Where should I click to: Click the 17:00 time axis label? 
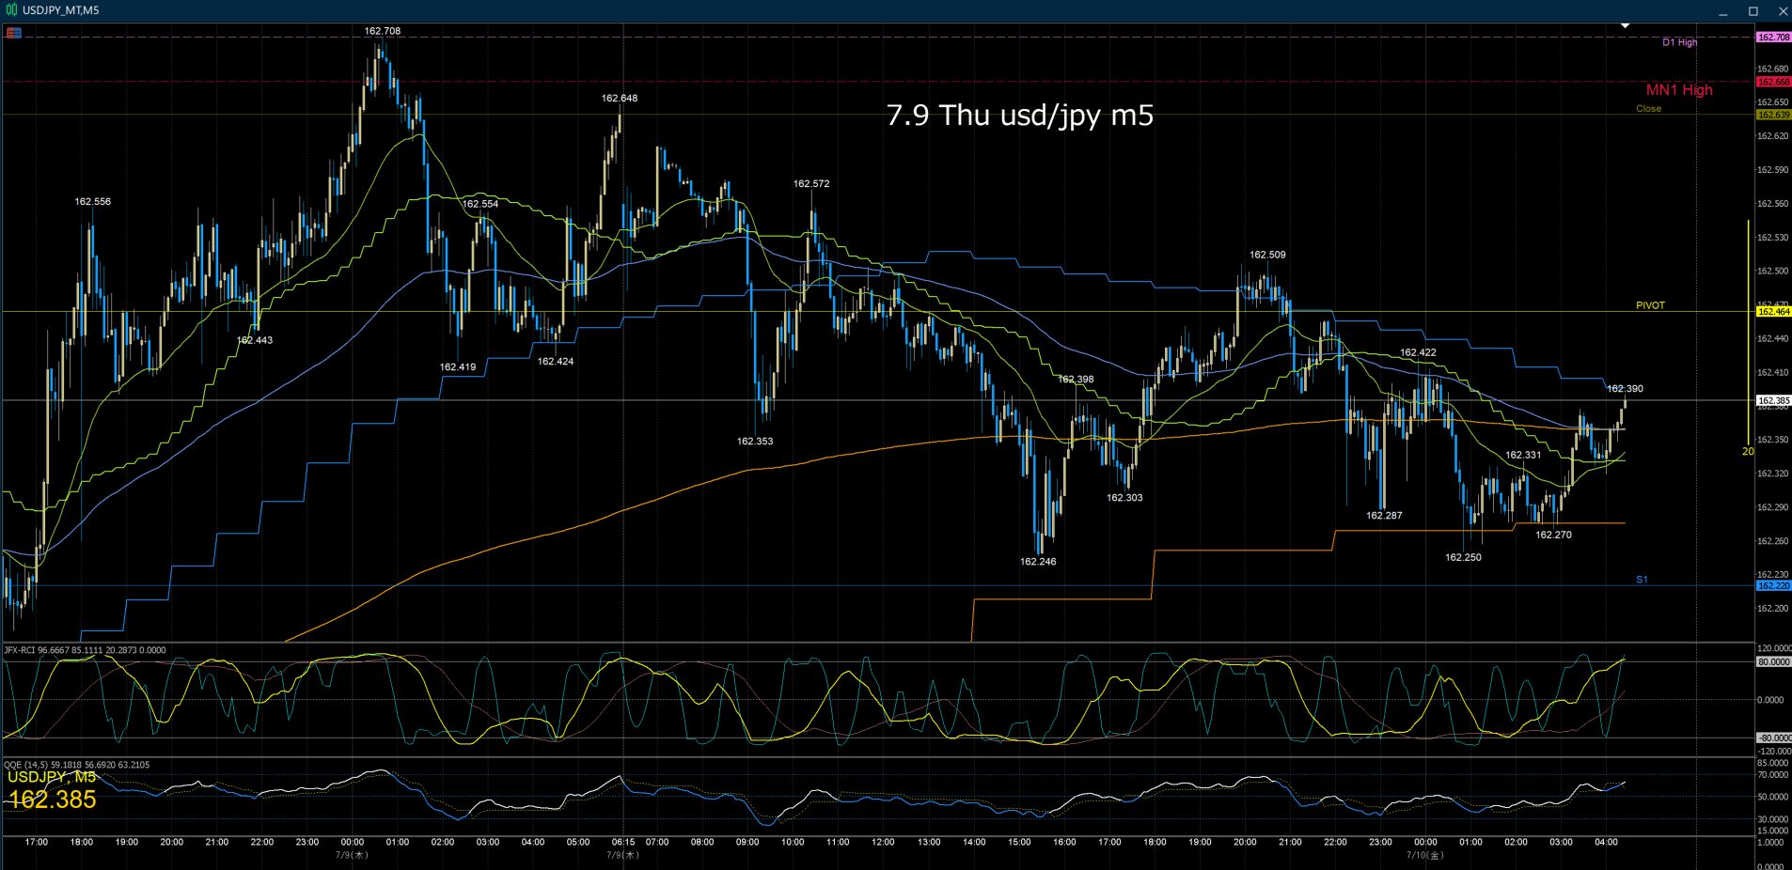point(37,842)
